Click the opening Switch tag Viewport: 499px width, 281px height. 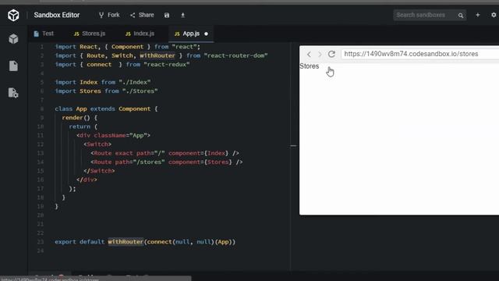point(97,144)
